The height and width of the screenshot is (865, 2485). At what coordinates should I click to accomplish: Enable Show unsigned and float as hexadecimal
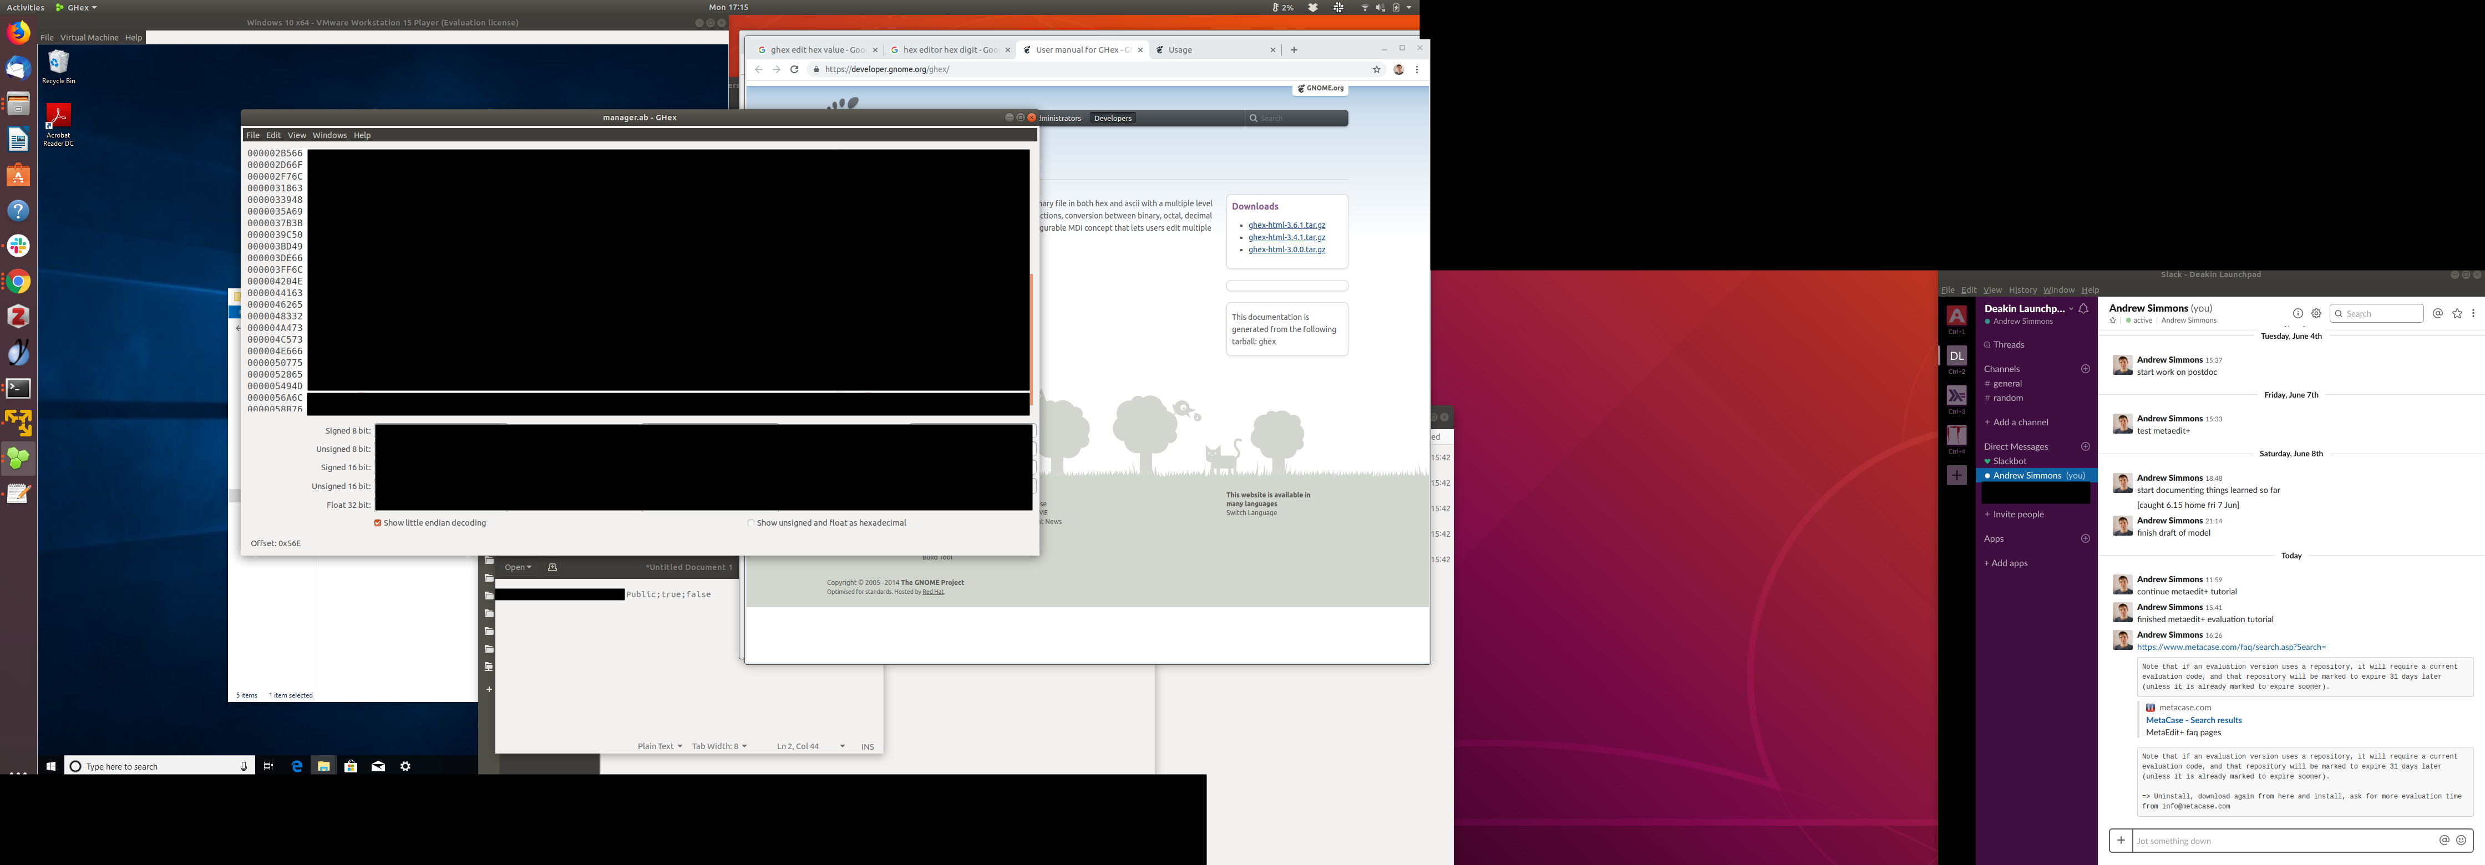tap(750, 523)
